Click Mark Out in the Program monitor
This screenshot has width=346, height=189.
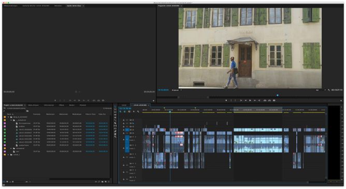(x=235, y=100)
